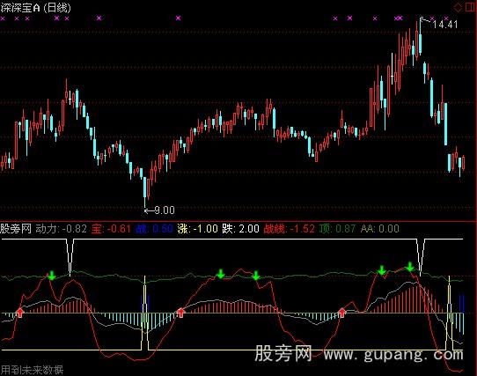Click the middle red up-arrow buy signal
The image size is (477, 376).
[181, 313]
